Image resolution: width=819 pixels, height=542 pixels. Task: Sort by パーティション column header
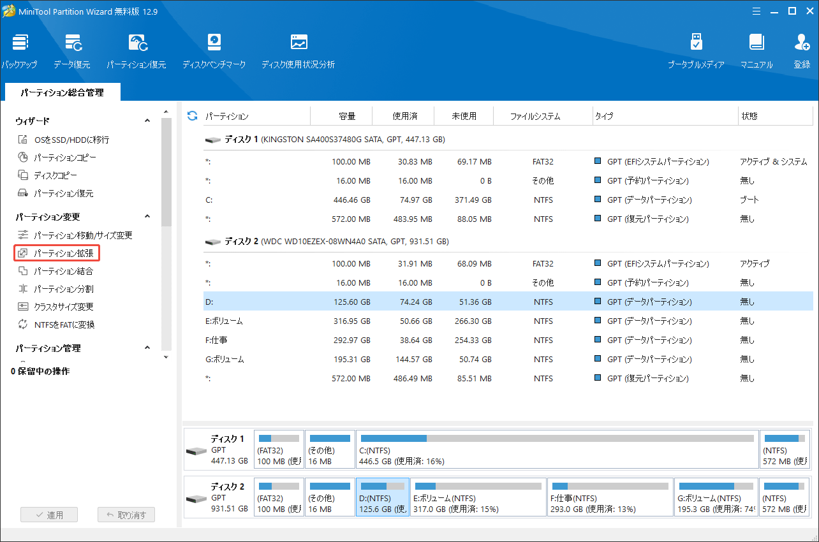[x=256, y=116]
